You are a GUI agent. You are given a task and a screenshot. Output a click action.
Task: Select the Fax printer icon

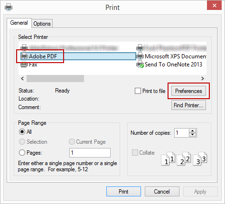[24, 65]
